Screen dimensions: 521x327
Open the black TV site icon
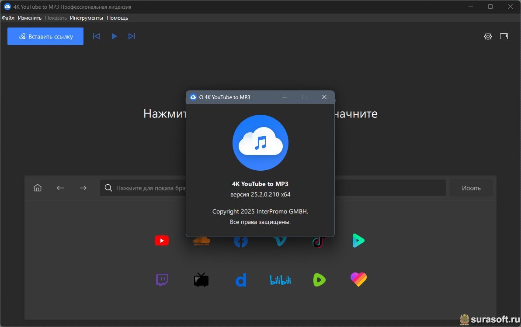(201, 280)
